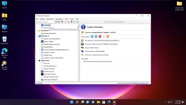Image resolution: width=186 pixels, height=105 pixels.
Task: Collapse the Bookmarks tree group
Action: [37, 31]
